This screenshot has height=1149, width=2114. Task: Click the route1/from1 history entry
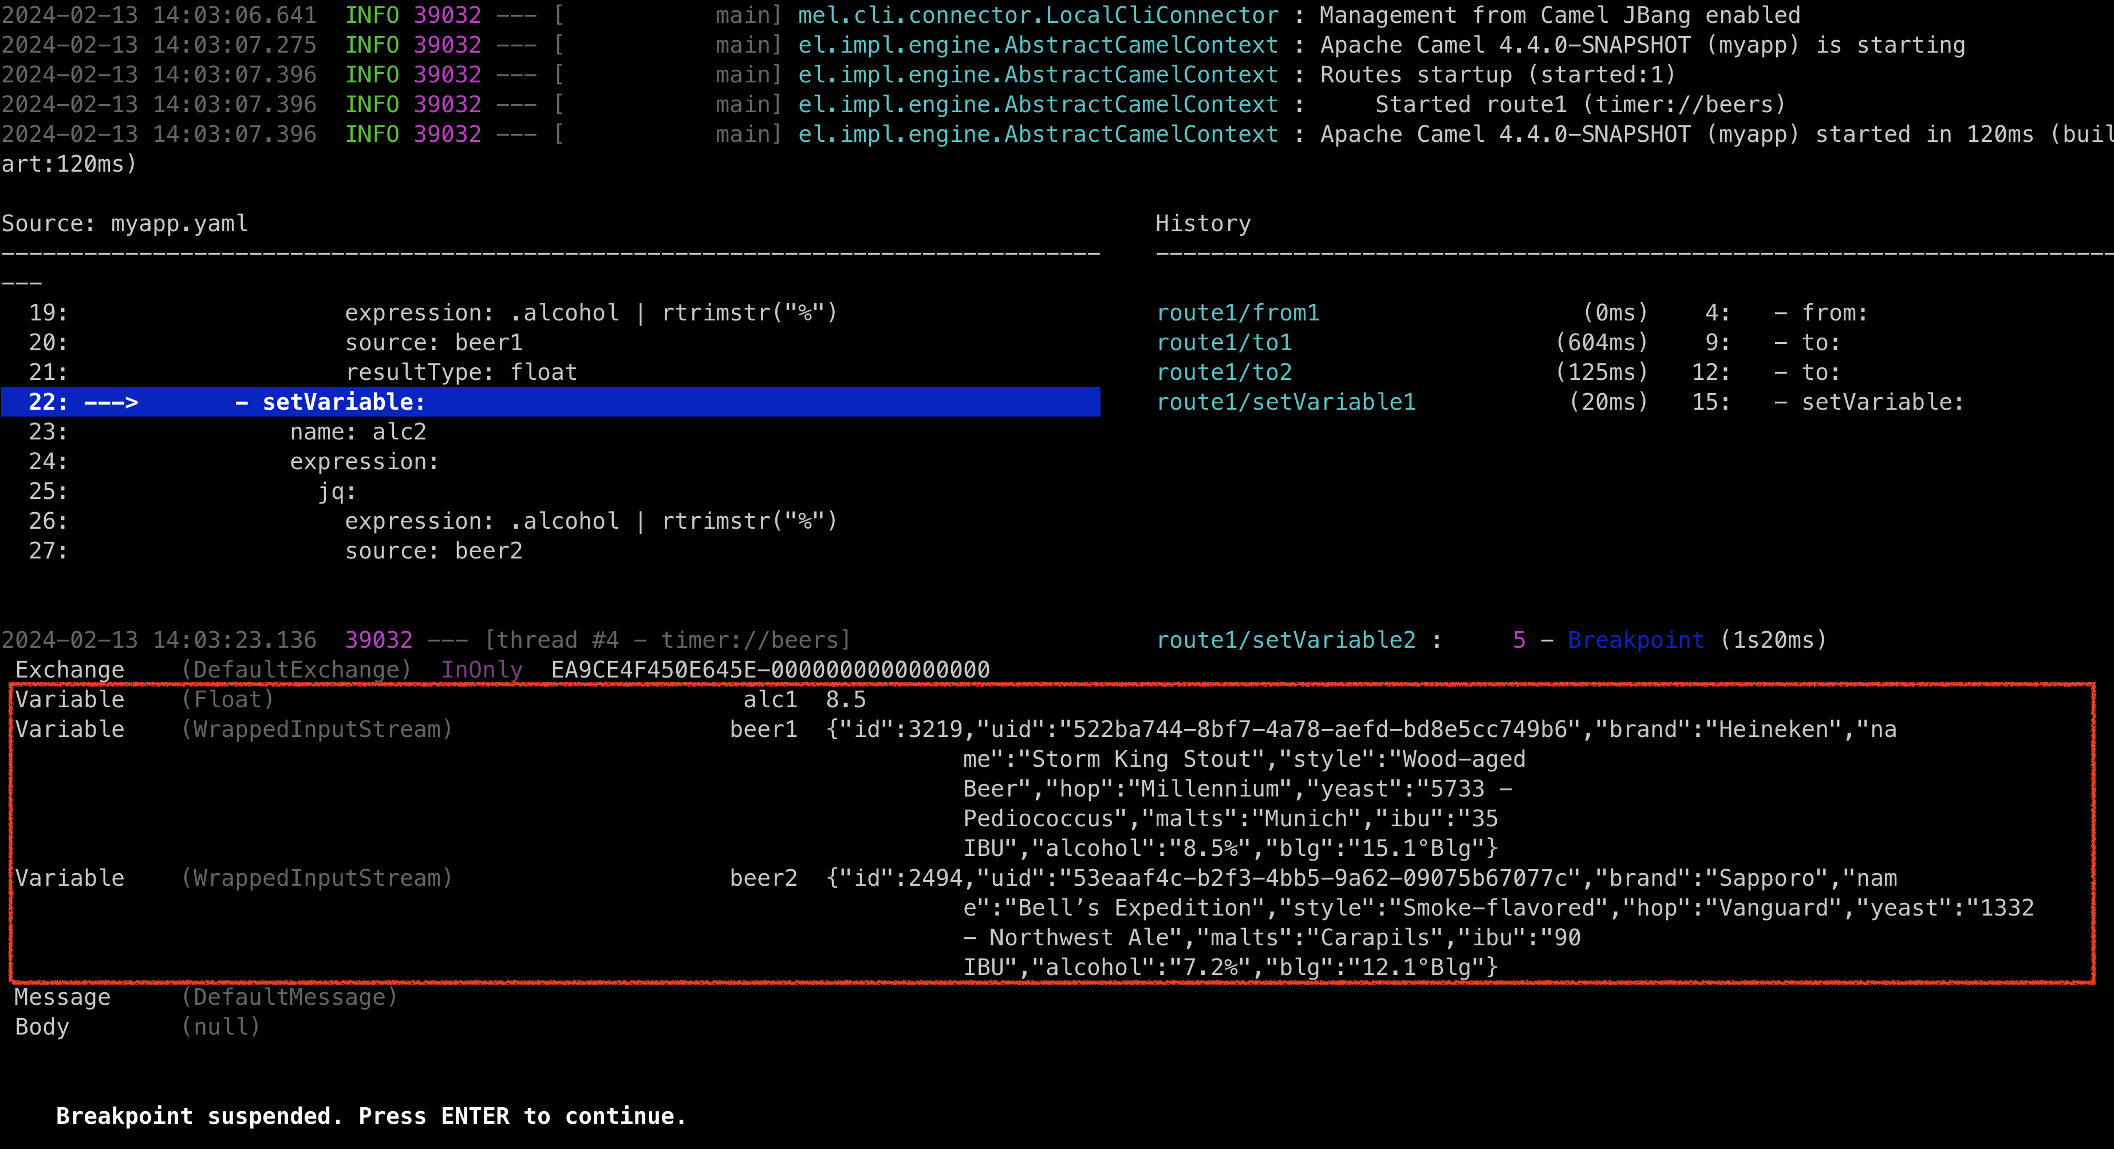tap(1237, 312)
